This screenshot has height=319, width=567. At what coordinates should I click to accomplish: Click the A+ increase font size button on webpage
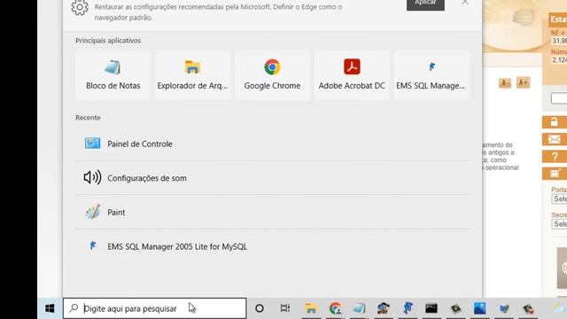pos(523,82)
